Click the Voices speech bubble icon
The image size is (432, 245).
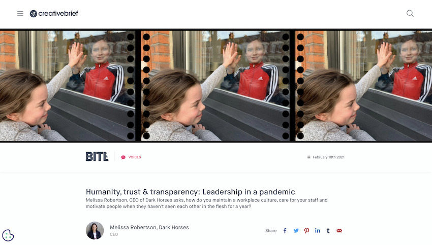[x=123, y=157]
